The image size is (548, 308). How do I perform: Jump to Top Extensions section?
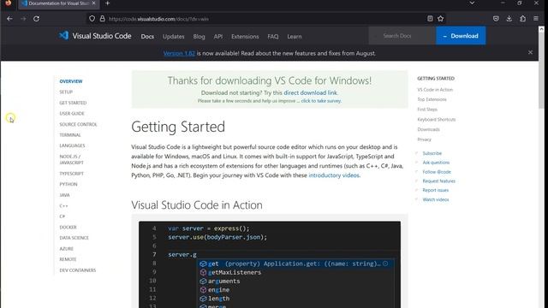pos(432,99)
